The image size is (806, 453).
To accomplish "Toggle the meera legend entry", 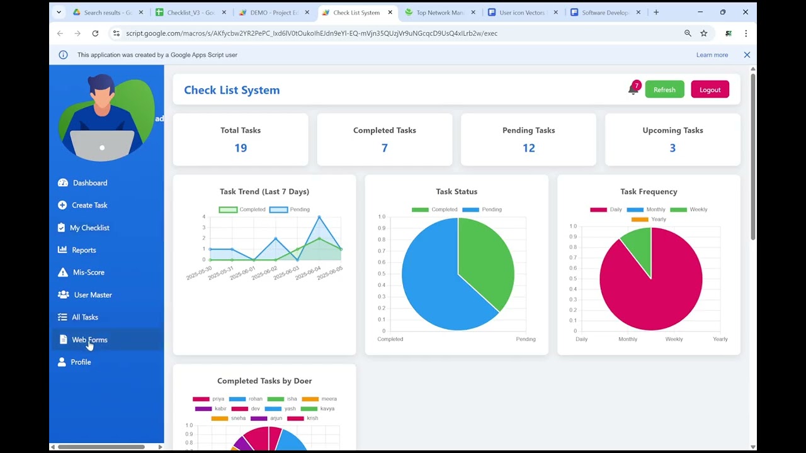I will tap(319, 399).
